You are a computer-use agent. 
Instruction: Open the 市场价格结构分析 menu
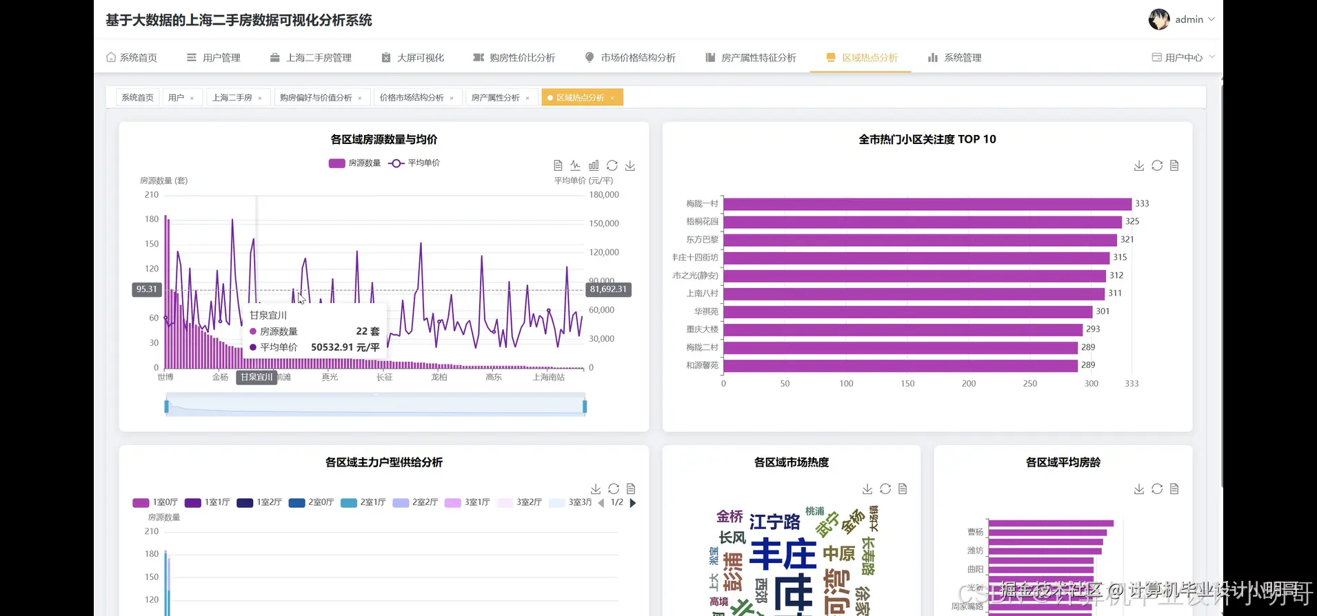tap(630, 57)
